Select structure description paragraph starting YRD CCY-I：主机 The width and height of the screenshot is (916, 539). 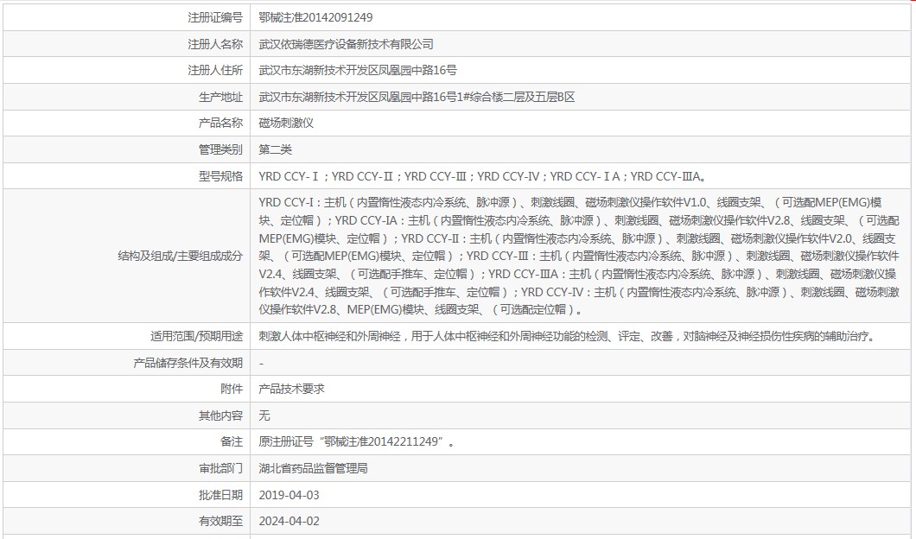pyautogui.click(x=579, y=256)
